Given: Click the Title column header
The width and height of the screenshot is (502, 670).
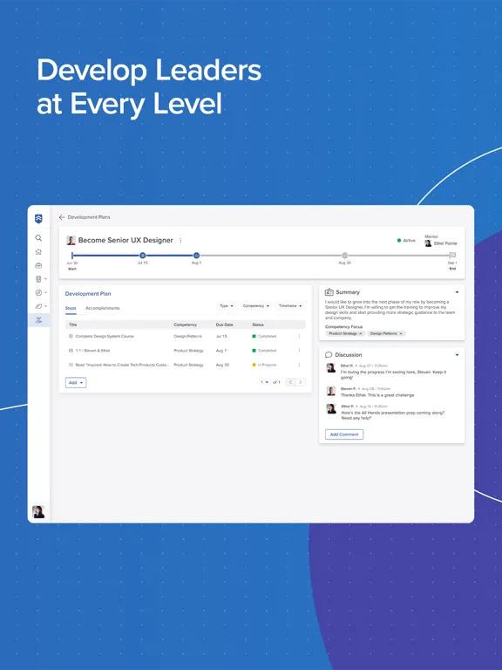Looking at the screenshot, I should coord(73,325).
